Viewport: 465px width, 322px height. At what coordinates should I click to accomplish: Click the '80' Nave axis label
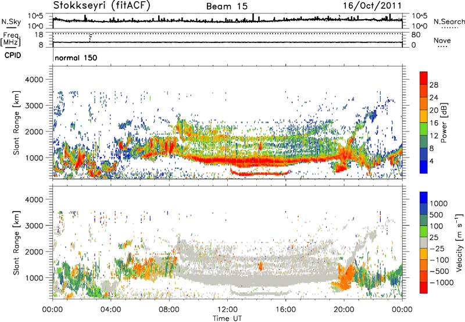tap(416, 35)
